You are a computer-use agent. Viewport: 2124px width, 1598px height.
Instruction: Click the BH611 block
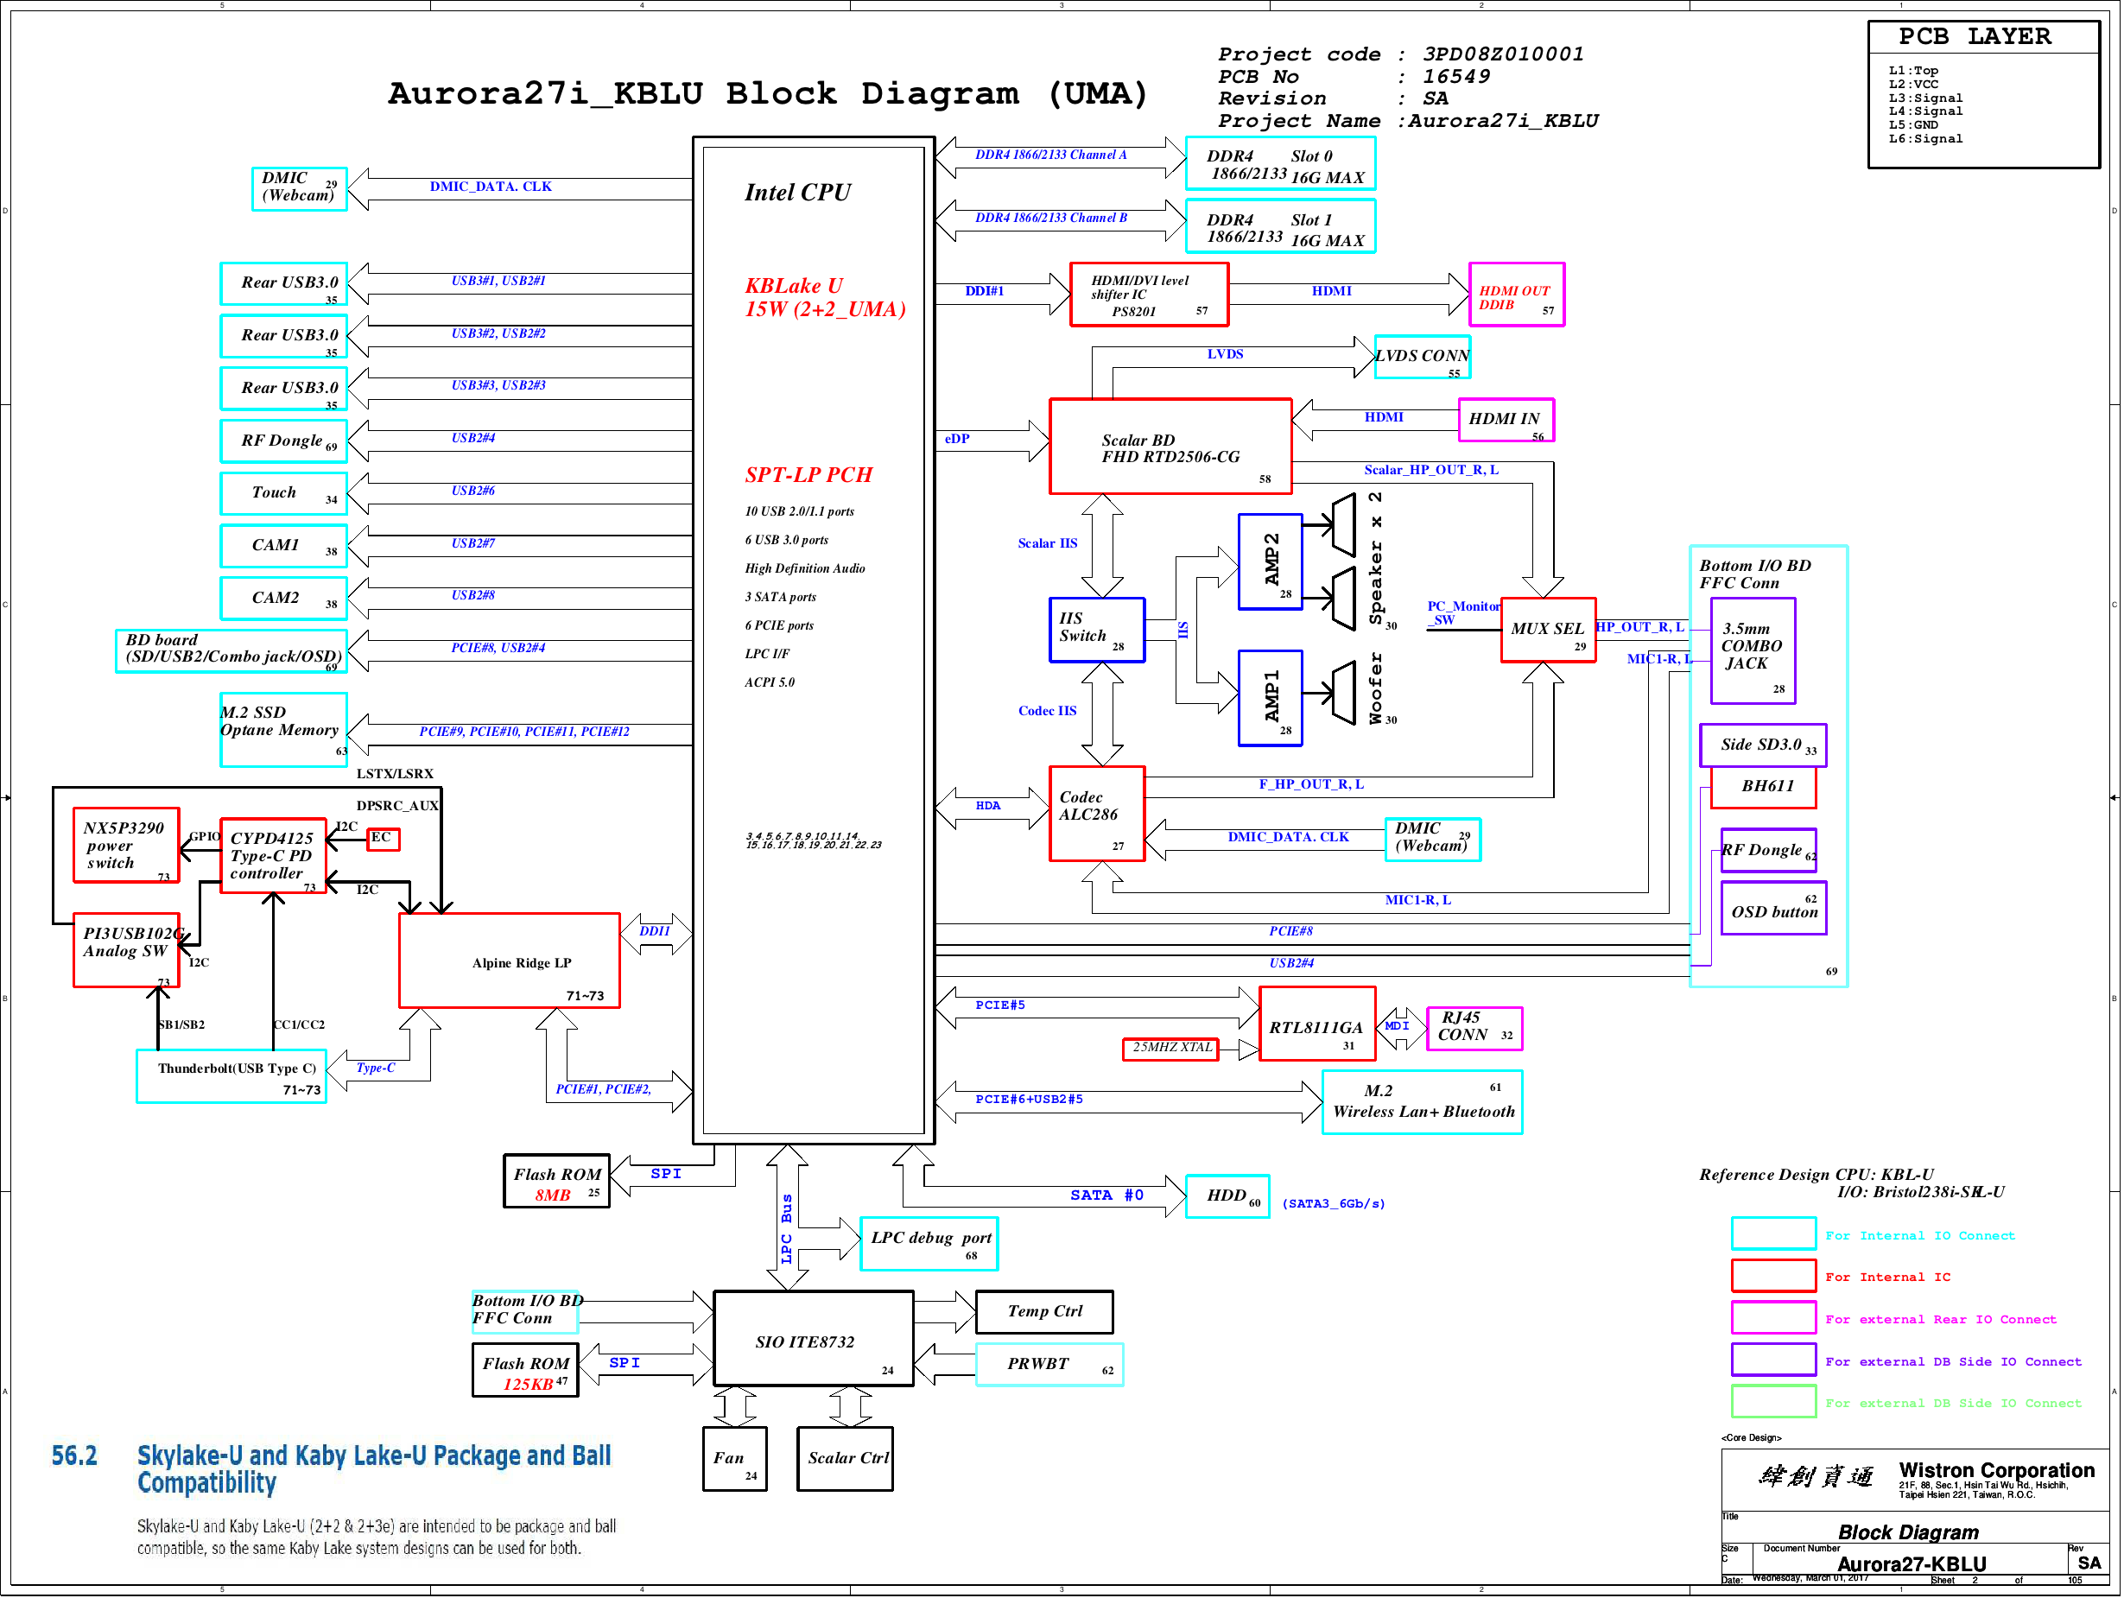[1763, 788]
